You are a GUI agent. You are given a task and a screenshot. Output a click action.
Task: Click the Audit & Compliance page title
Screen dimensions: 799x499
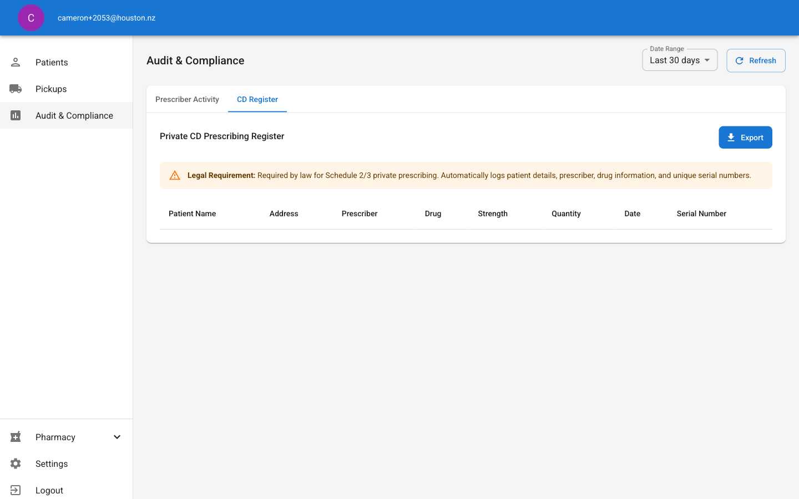click(x=195, y=60)
